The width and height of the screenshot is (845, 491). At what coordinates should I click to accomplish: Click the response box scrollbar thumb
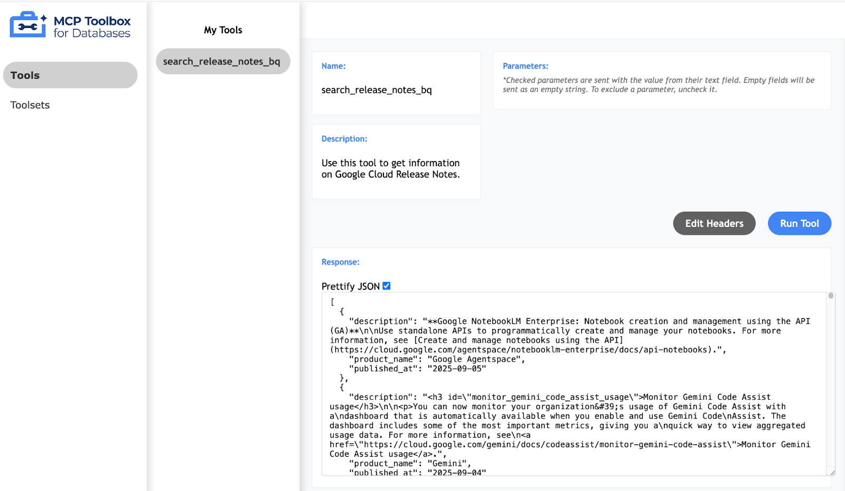click(831, 296)
